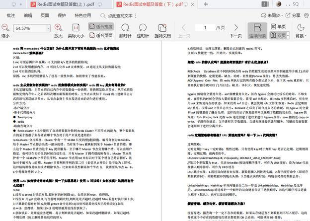
Task: Click heading 知道 redis 的持久化吗 on right page
Action: coord(228,62)
